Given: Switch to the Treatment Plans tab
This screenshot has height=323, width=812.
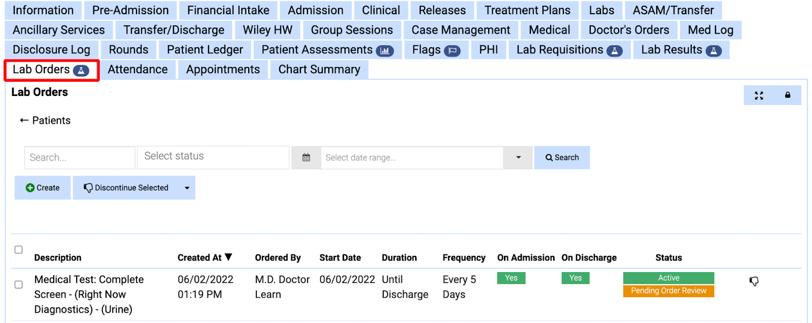Looking at the screenshot, I should 527,10.
